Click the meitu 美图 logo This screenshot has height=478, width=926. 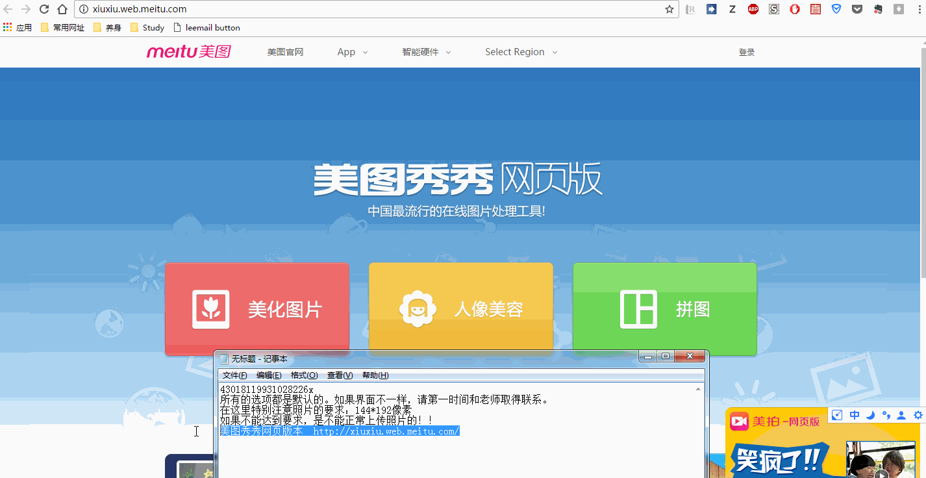188,52
